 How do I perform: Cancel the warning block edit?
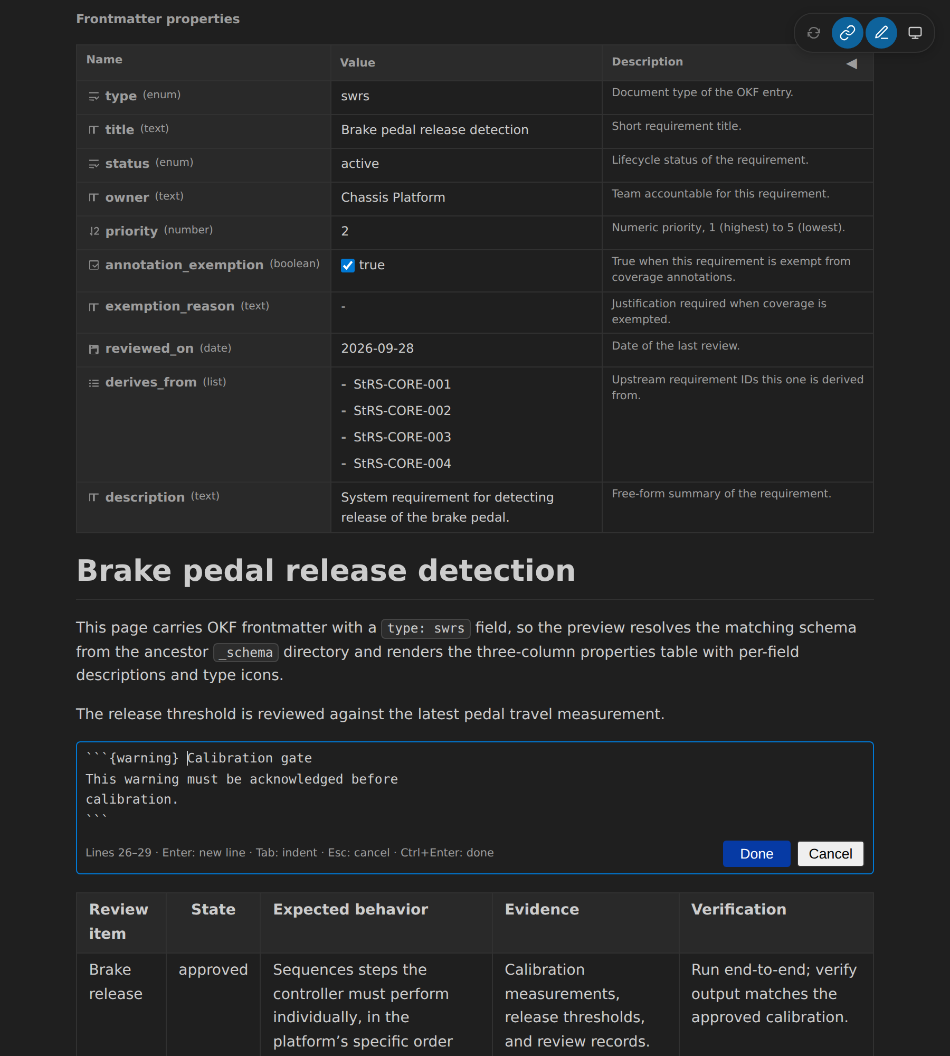(x=830, y=854)
